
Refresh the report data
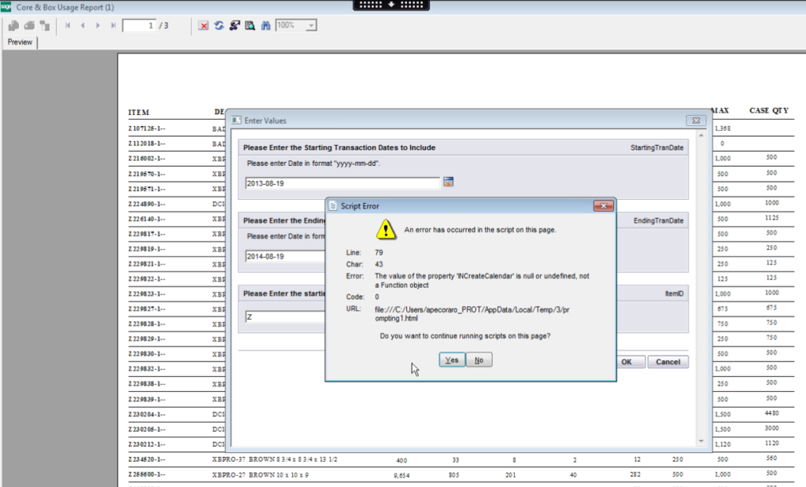coord(220,25)
